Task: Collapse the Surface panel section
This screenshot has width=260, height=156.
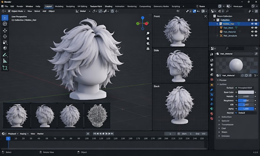Action: [218, 84]
